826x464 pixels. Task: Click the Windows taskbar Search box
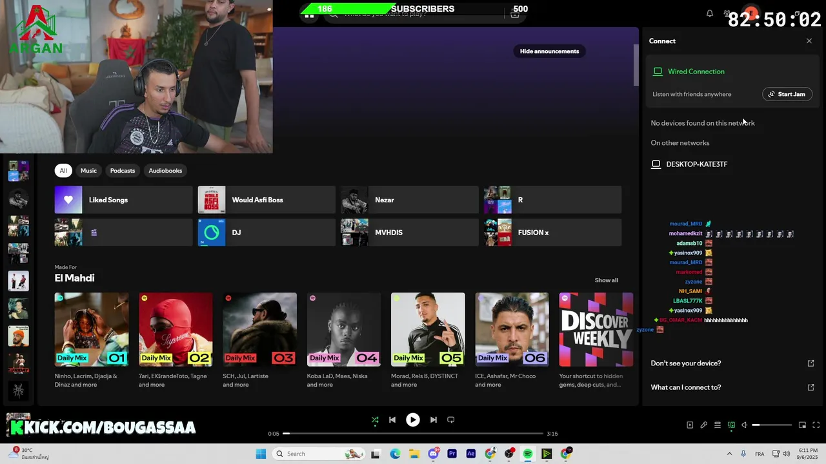click(317, 454)
